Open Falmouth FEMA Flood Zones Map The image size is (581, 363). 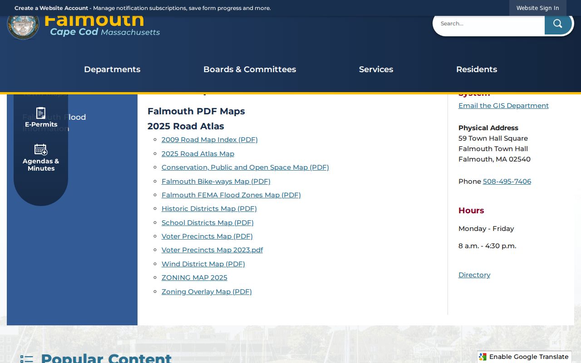pos(231,195)
